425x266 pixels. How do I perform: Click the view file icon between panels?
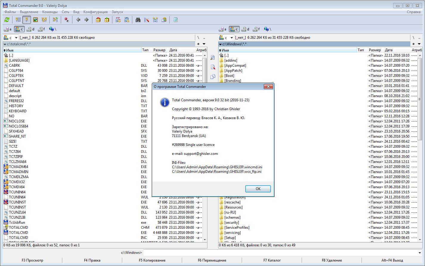213,57
